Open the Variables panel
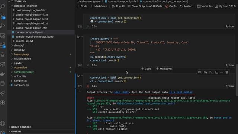Image resolution: width=238 pixels, height=134 pixels. tap(205, 6)
